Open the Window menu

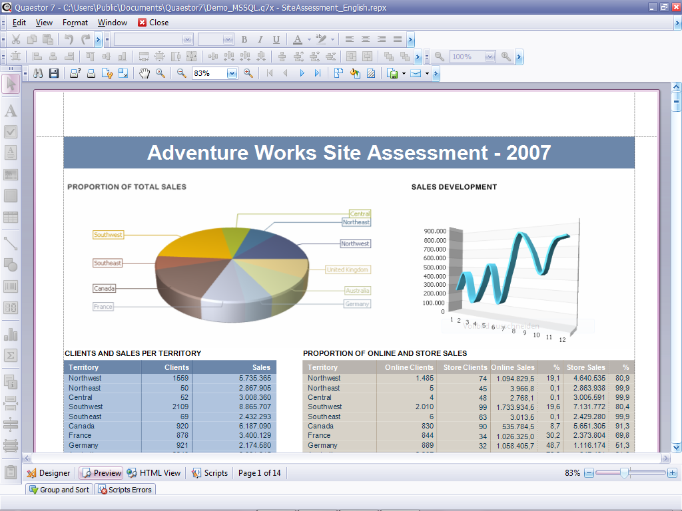(x=113, y=23)
